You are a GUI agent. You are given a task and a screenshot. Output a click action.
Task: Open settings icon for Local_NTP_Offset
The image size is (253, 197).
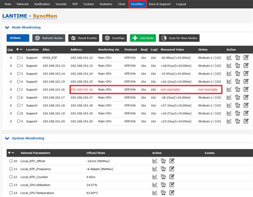pos(163,161)
